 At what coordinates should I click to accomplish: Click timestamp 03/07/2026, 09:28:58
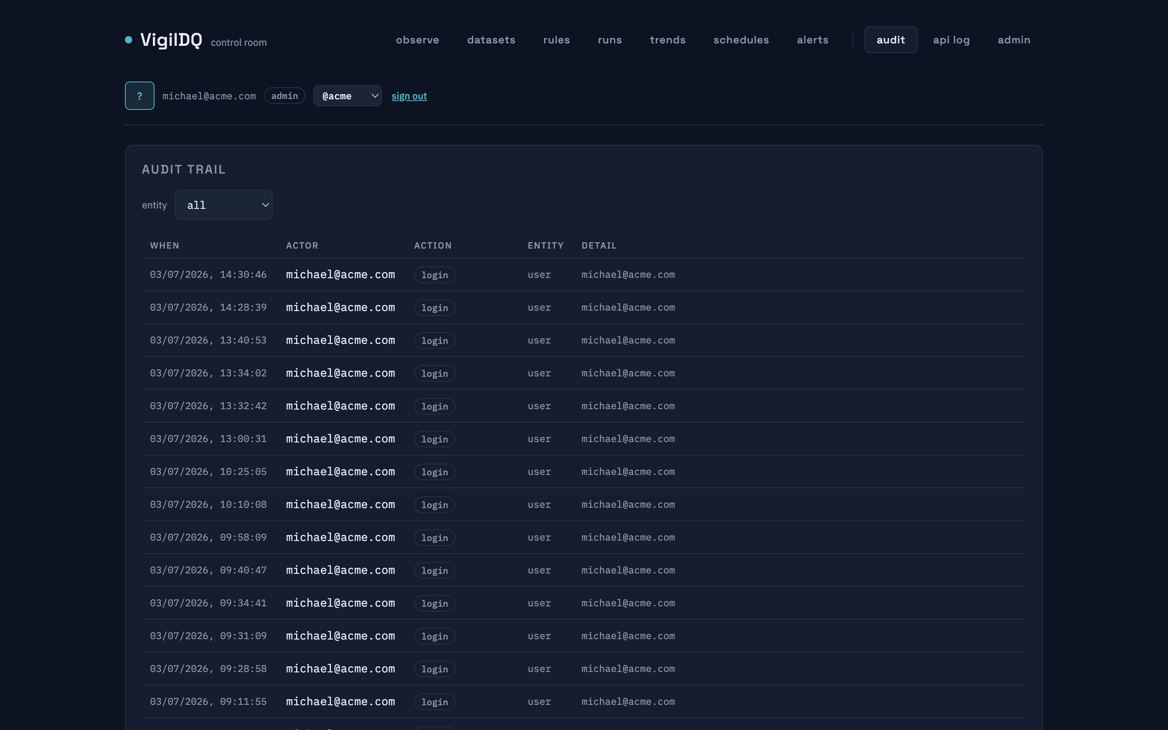tap(208, 669)
